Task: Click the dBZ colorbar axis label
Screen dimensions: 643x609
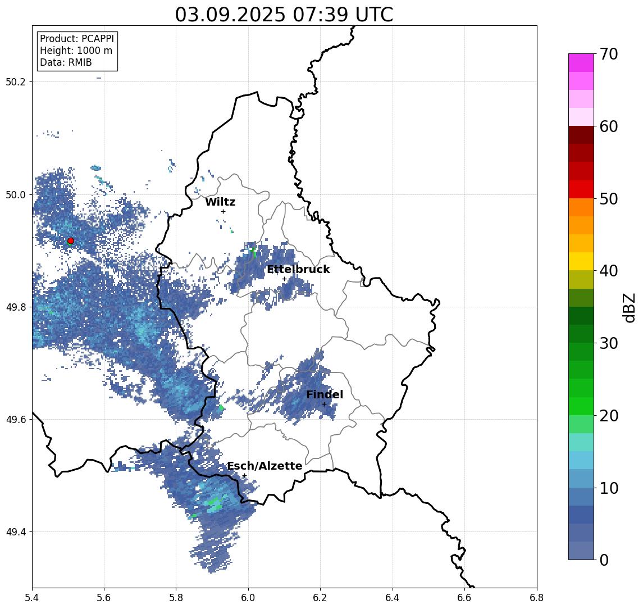Action: click(628, 308)
